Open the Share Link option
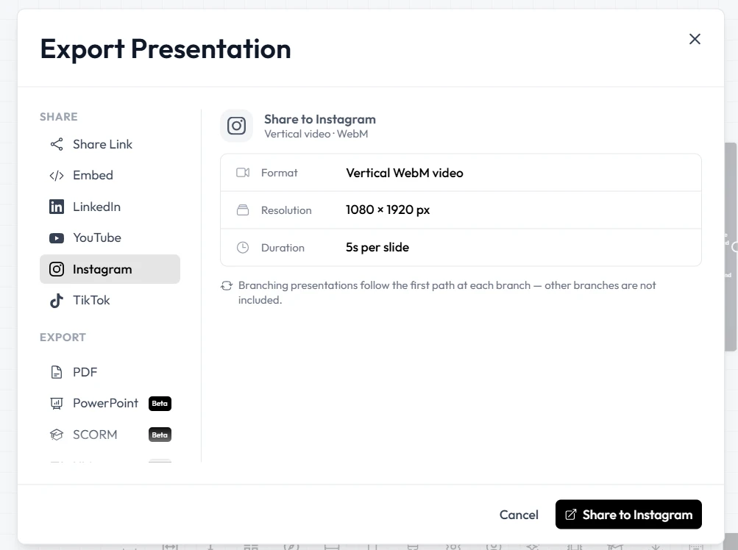Screen dimensions: 738x550 coord(110,144)
